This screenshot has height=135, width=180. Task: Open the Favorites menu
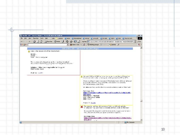[36, 38]
